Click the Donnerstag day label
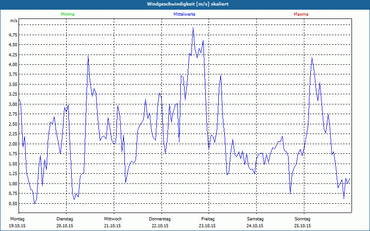 point(160,219)
